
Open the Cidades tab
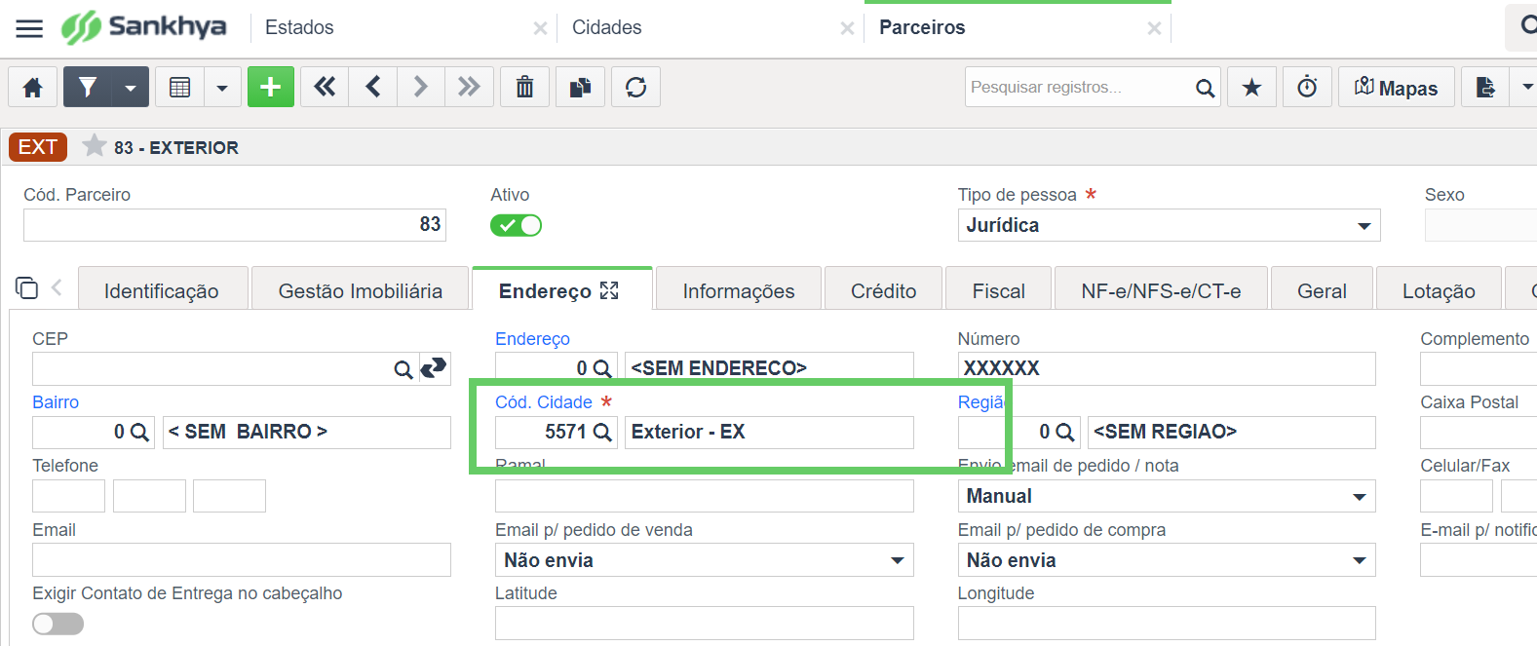click(x=606, y=27)
